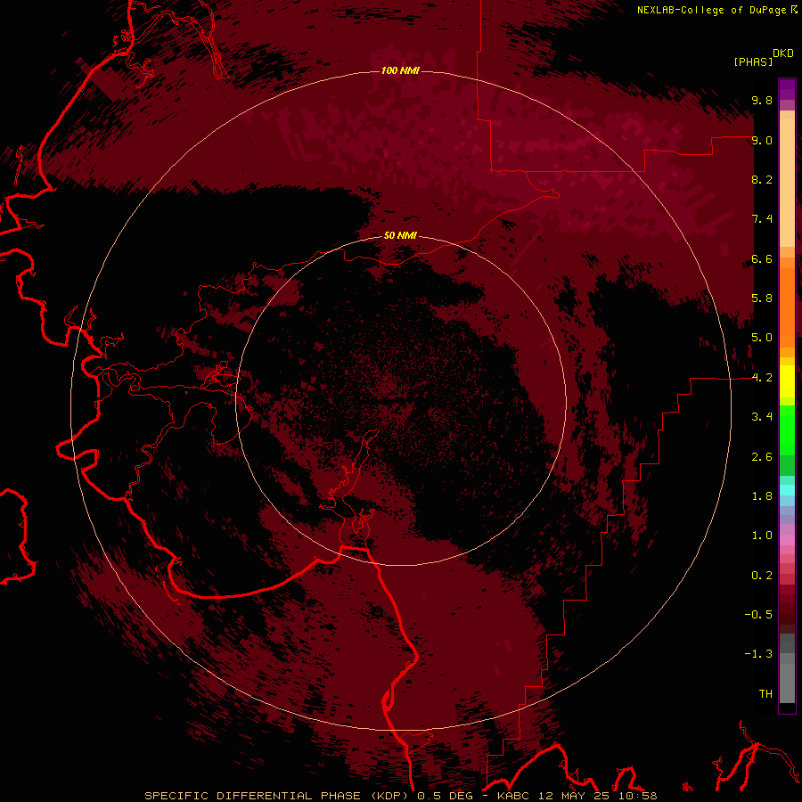Screen dimensions: 802x802
Task: Click the 9.8 scale value
Action: click(x=762, y=100)
